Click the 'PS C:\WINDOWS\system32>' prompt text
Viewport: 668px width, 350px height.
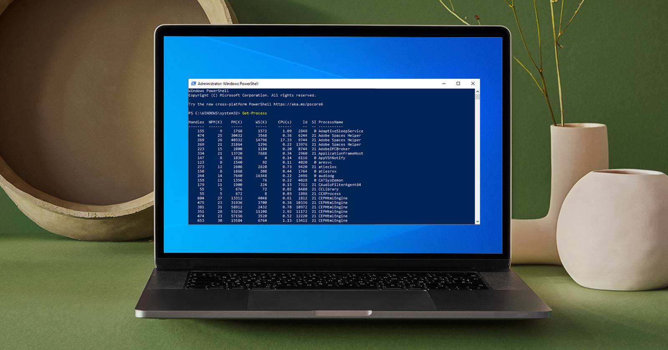point(214,113)
